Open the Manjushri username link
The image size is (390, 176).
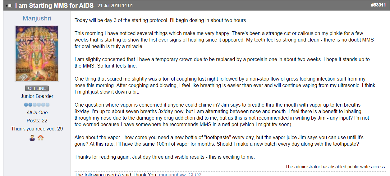[37, 18]
